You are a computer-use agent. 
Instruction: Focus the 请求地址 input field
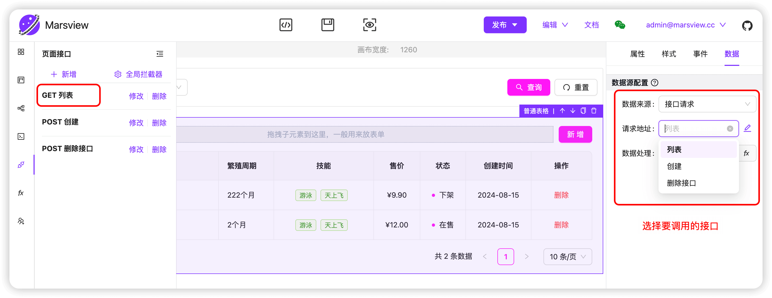[699, 129]
